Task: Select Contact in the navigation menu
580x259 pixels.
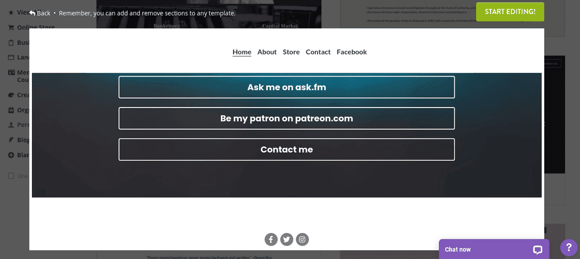Action: (x=318, y=52)
